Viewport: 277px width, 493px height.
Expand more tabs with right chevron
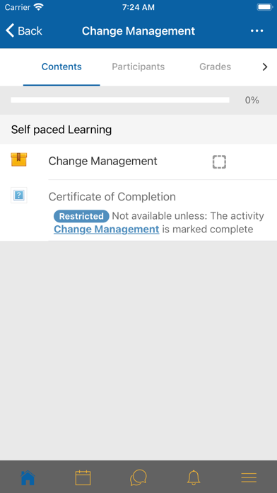[x=265, y=67]
